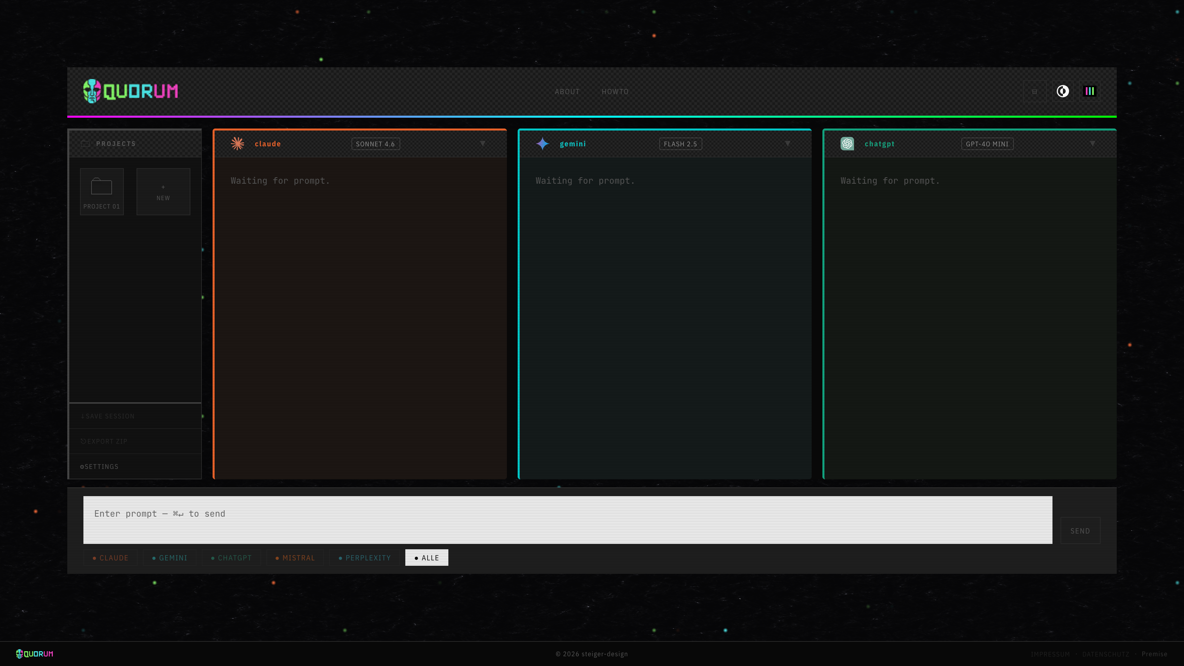Click the FLASH 2.5 model badge
Screen dimensions: 1184x666
click(680, 144)
